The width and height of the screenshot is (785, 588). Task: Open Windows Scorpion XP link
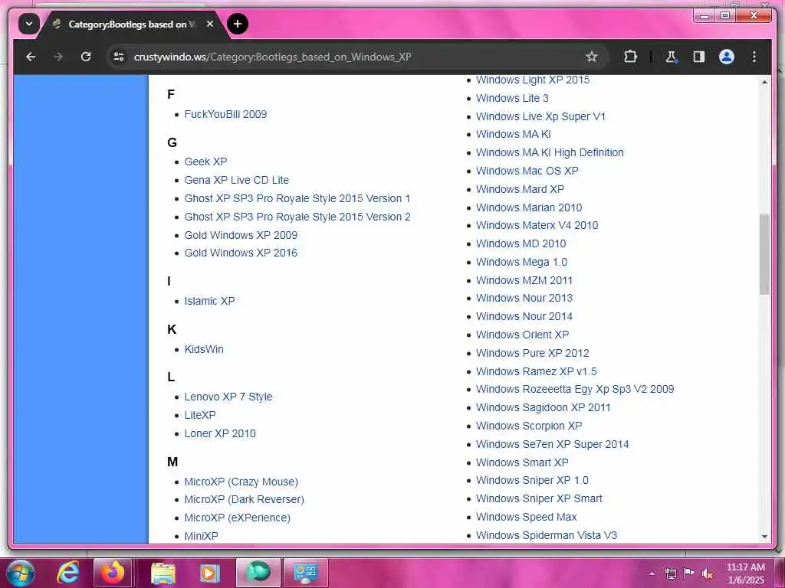pos(529,426)
